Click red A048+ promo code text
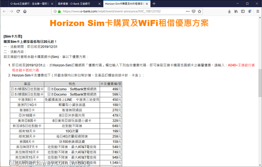 pyautogui.click(x=133, y=67)
